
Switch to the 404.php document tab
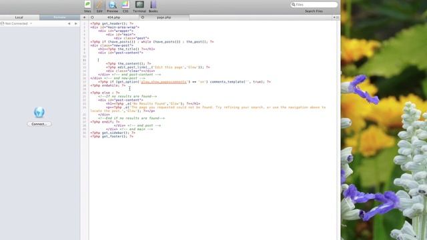click(114, 17)
